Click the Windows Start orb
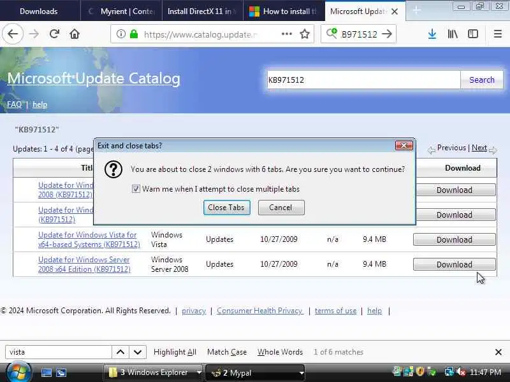The width and height of the screenshot is (510, 382). 18,372
